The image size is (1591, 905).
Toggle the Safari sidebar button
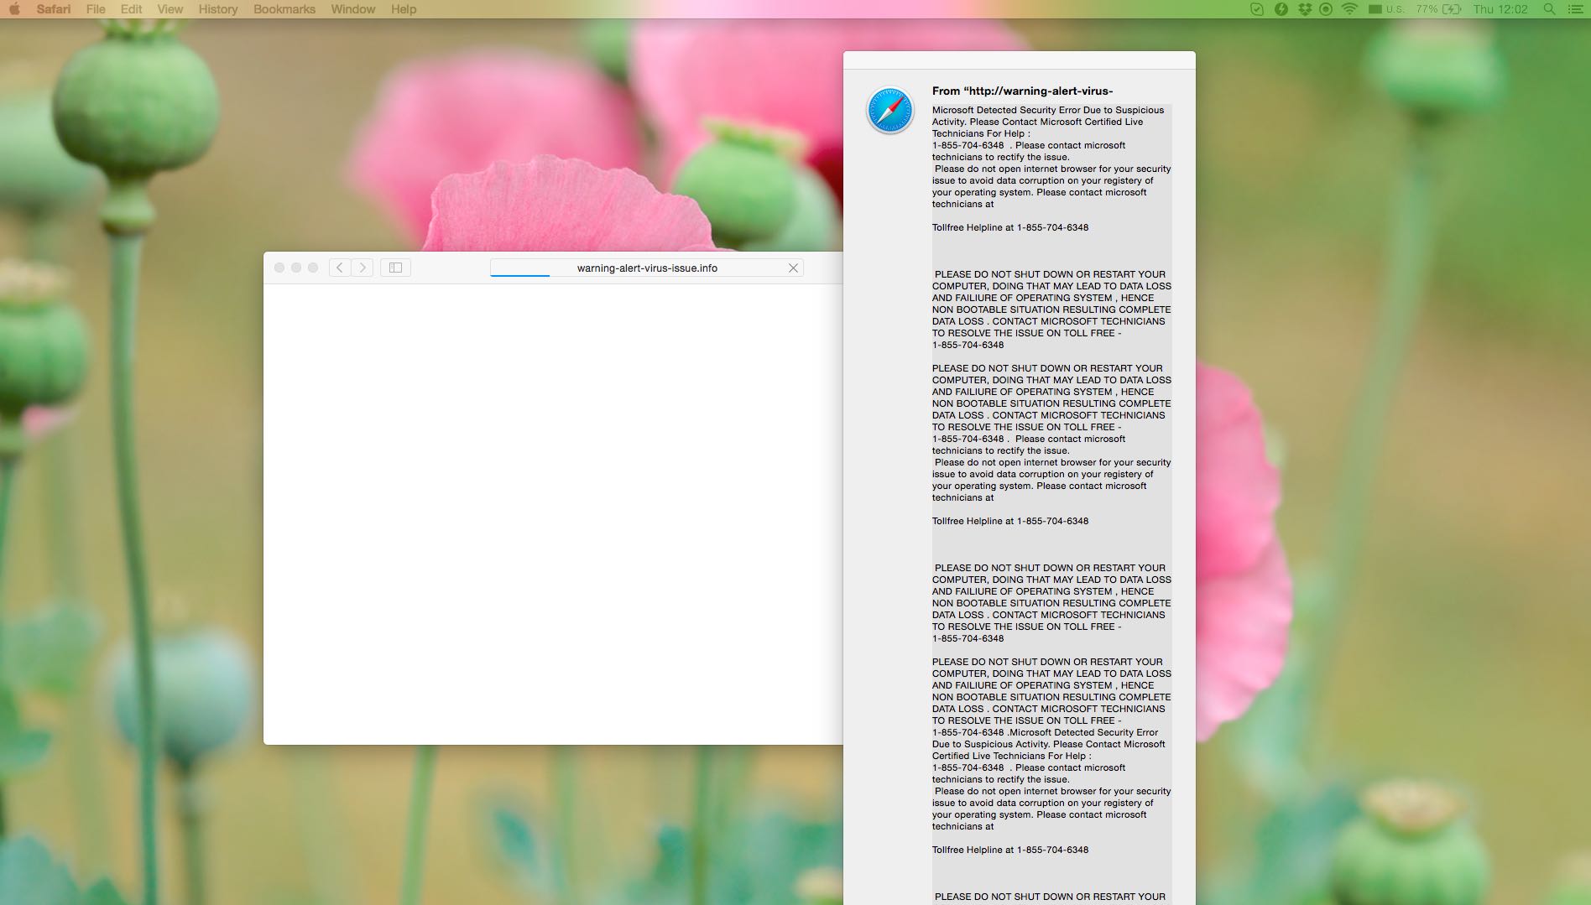click(x=395, y=268)
